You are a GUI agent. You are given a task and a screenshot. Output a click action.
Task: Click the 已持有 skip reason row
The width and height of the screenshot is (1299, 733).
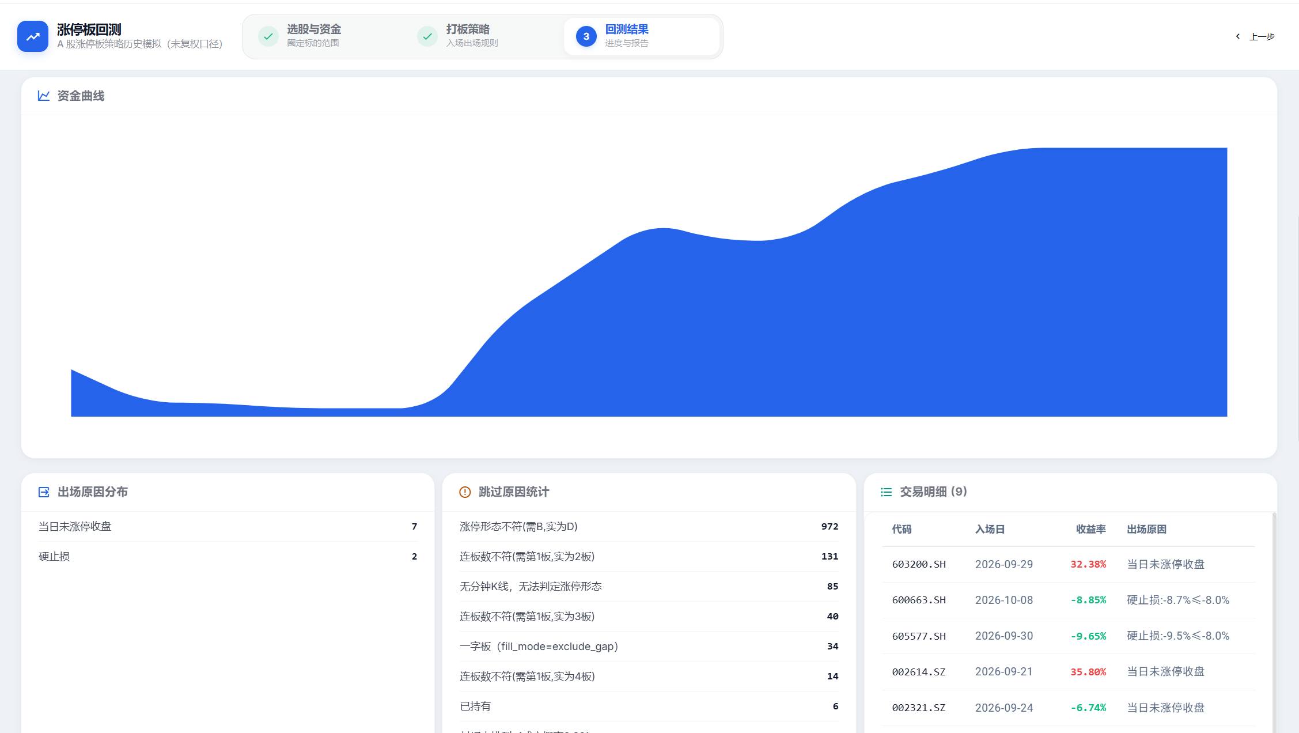tap(649, 706)
